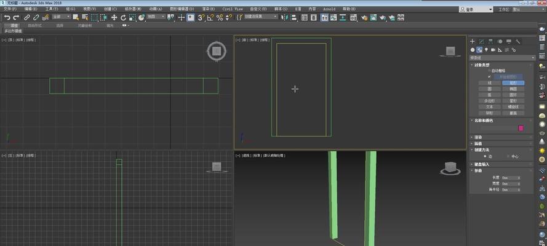Click the Unlink Selection icon
Viewport: 547px width, 246px height.
click(x=36, y=17)
